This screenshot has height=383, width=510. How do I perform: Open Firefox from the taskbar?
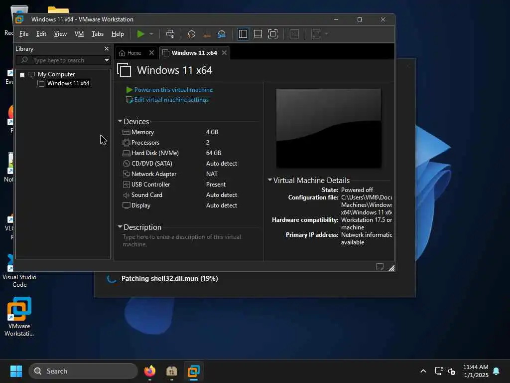[x=150, y=371]
